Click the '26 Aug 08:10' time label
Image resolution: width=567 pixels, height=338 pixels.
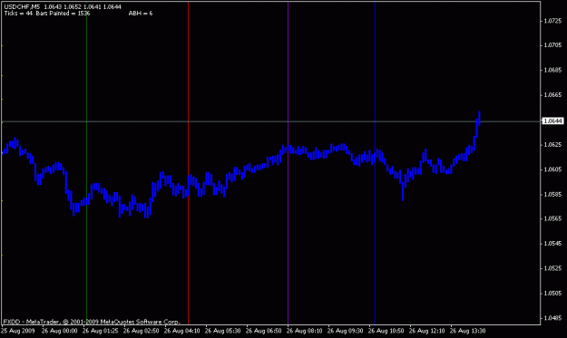[x=305, y=331]
